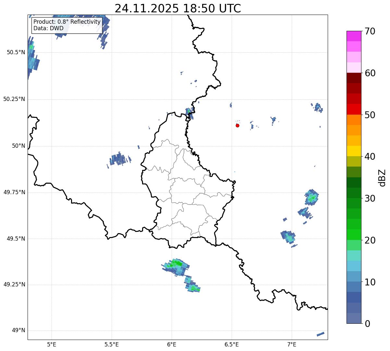Screen dimensions: 390x351
Task: Click the '30' colorbar tick label
Action: (370, 199)
